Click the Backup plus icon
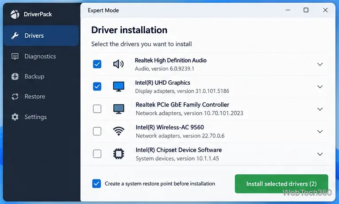 click(15, 76)
